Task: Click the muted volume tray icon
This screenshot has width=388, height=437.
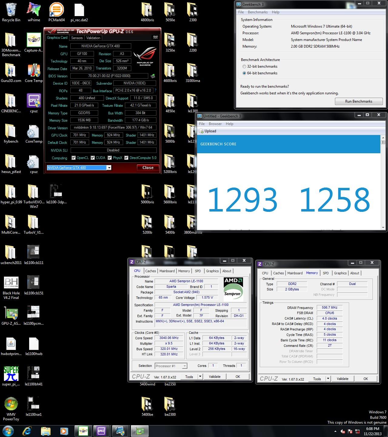Action: point(343,431)
